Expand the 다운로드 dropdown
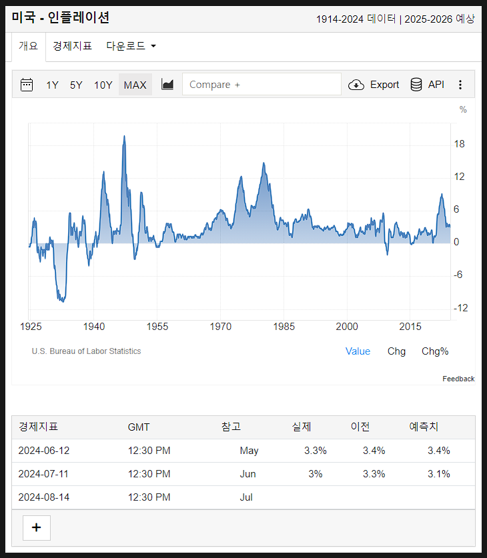The image size is (487, 558). click(131, 46)
